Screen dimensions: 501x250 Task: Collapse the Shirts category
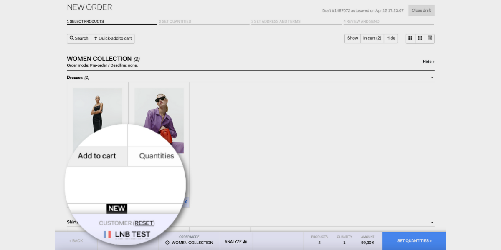[432, 222]
